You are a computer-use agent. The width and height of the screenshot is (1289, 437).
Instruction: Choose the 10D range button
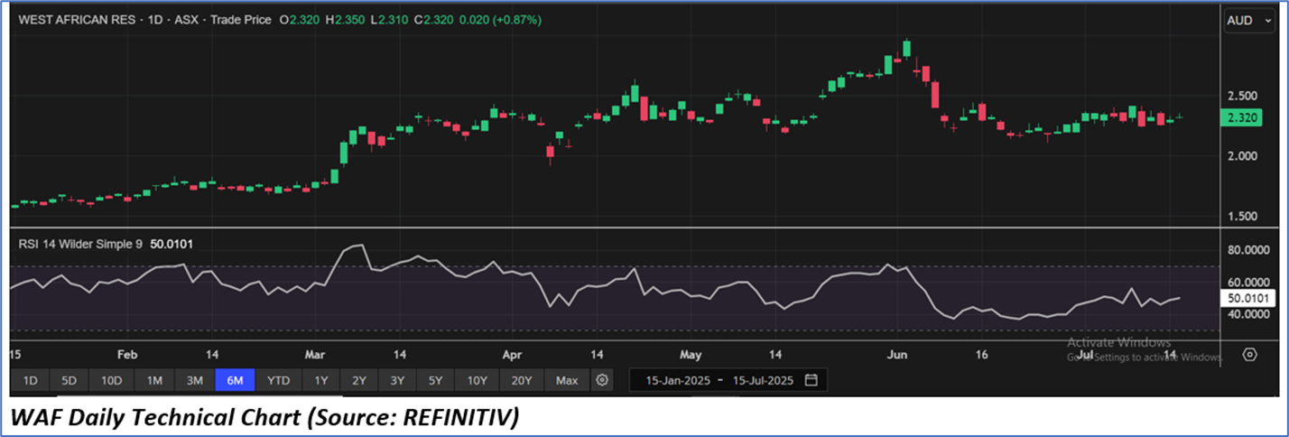(x=112, y=380)
